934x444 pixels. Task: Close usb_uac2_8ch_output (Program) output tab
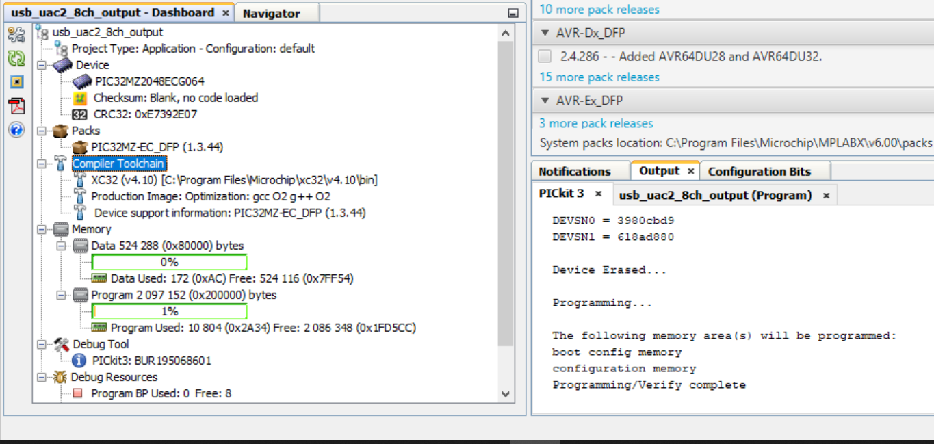[x=826, y=196]
